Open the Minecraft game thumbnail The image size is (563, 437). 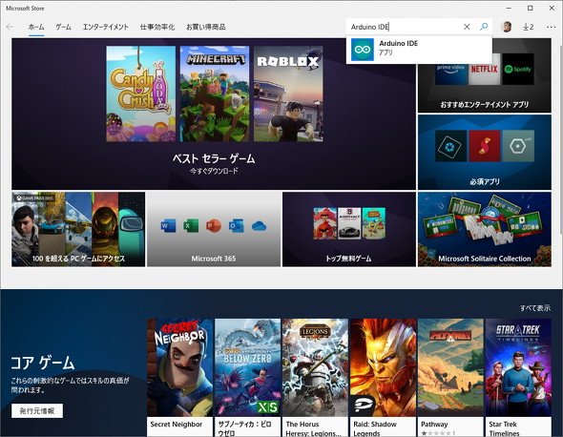[215, 94]
